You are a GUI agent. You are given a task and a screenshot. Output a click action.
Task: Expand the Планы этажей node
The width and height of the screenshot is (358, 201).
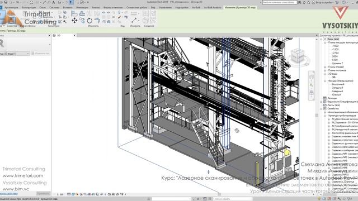325,67
